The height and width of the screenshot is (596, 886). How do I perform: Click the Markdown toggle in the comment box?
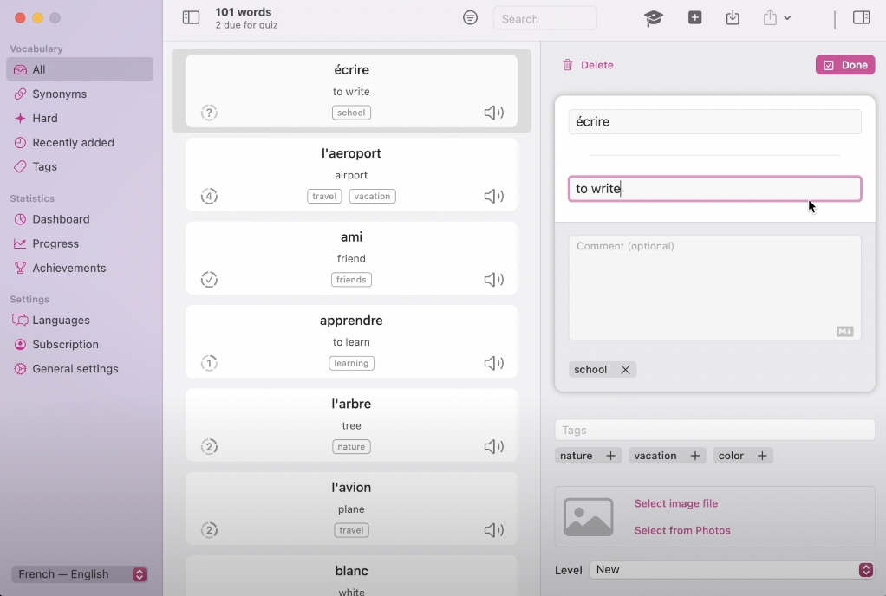pos(844,331)
